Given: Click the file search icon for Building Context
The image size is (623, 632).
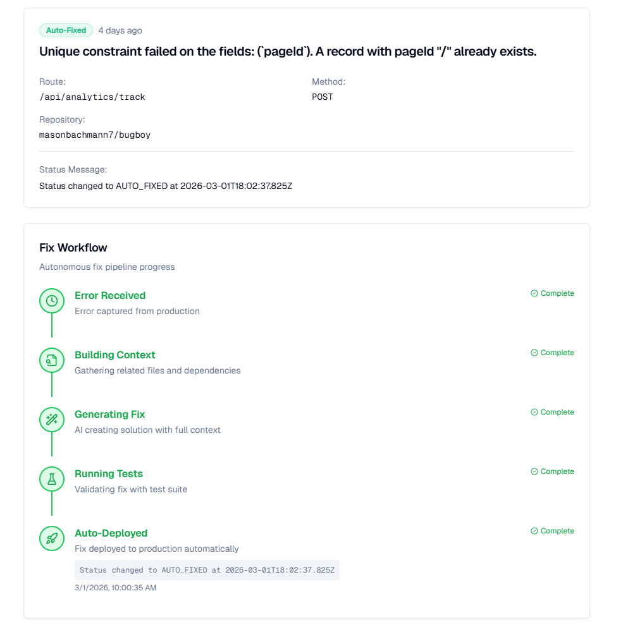Looking at the screenshot, I should (52, 360).
